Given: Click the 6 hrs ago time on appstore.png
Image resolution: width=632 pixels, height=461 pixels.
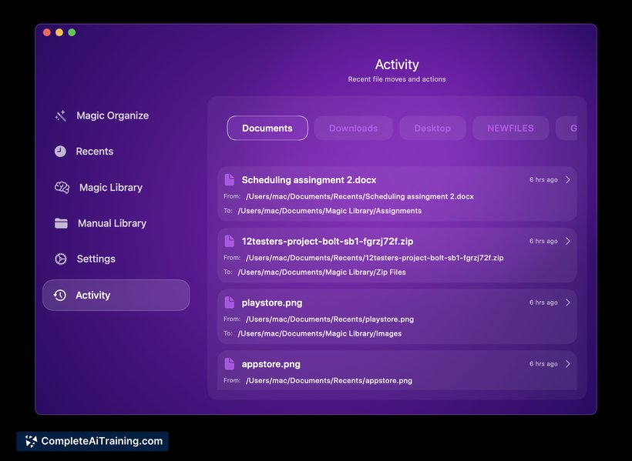Looking at the screenshot, I should click(543, 363).
